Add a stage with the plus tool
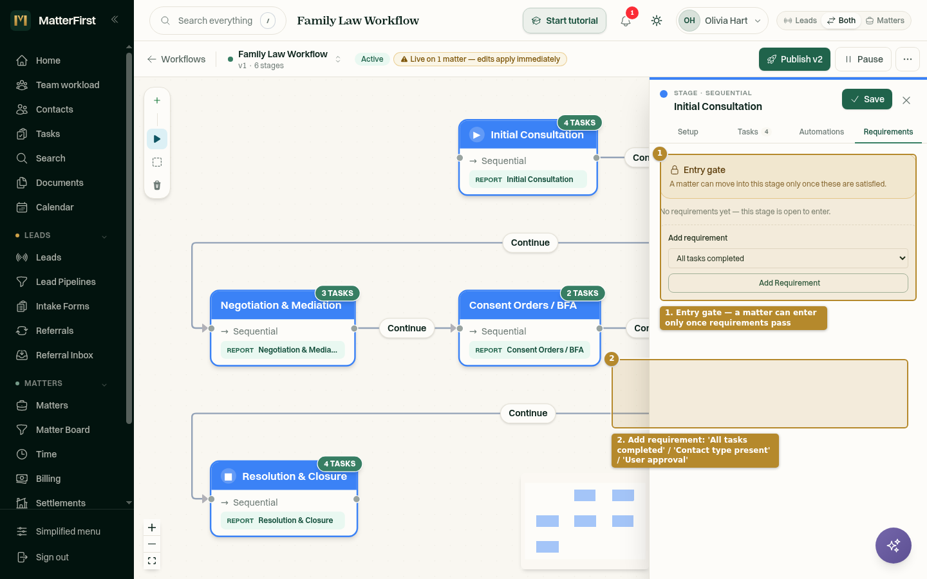This screenshot has height=579, width=927. point(157,100)
